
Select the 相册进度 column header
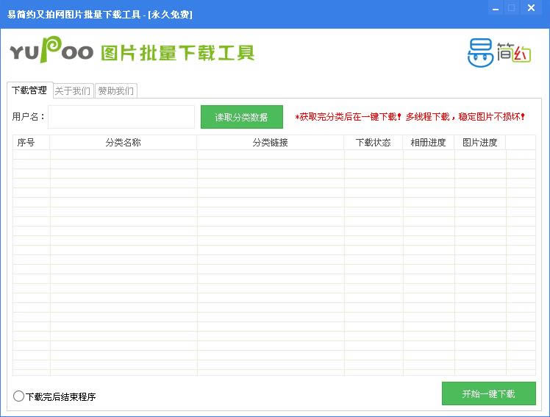[x=428, y=143]
